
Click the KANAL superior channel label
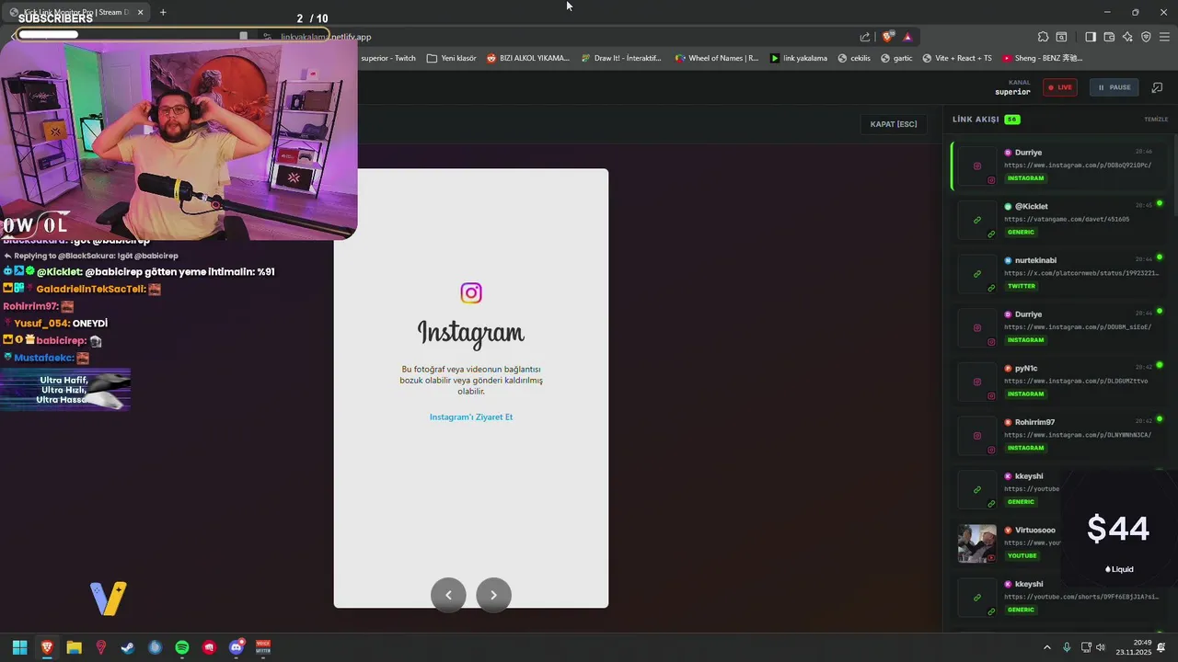pos(1012,87)
